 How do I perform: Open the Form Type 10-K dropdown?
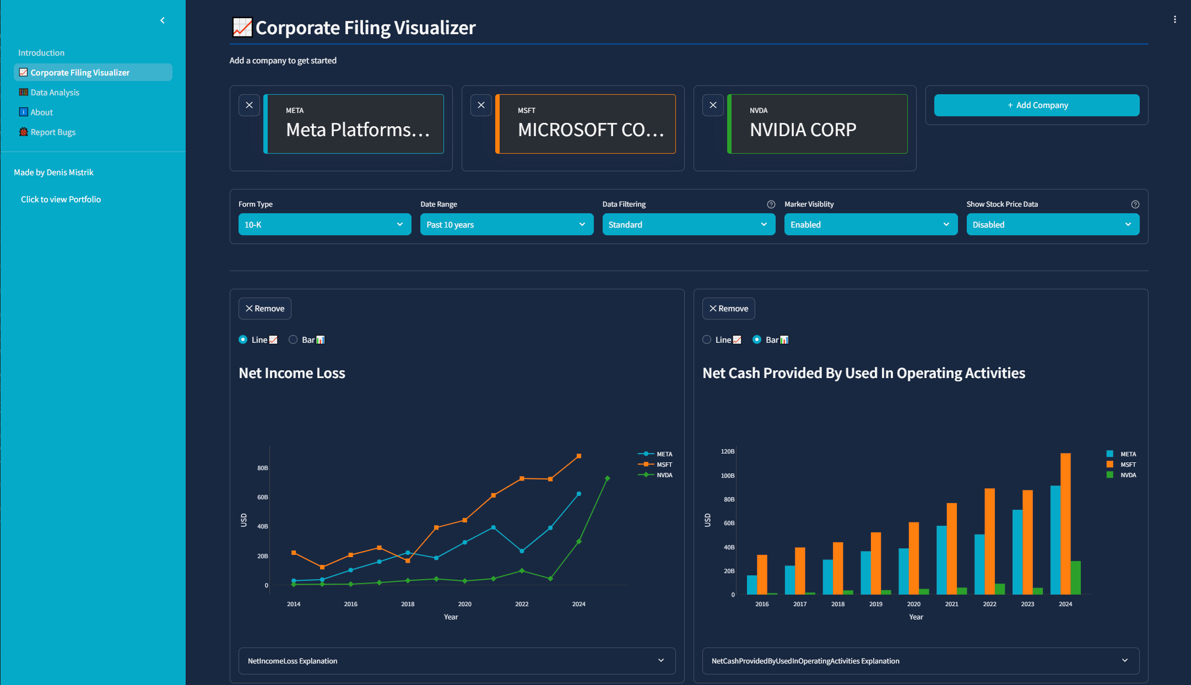coord(324,225)
